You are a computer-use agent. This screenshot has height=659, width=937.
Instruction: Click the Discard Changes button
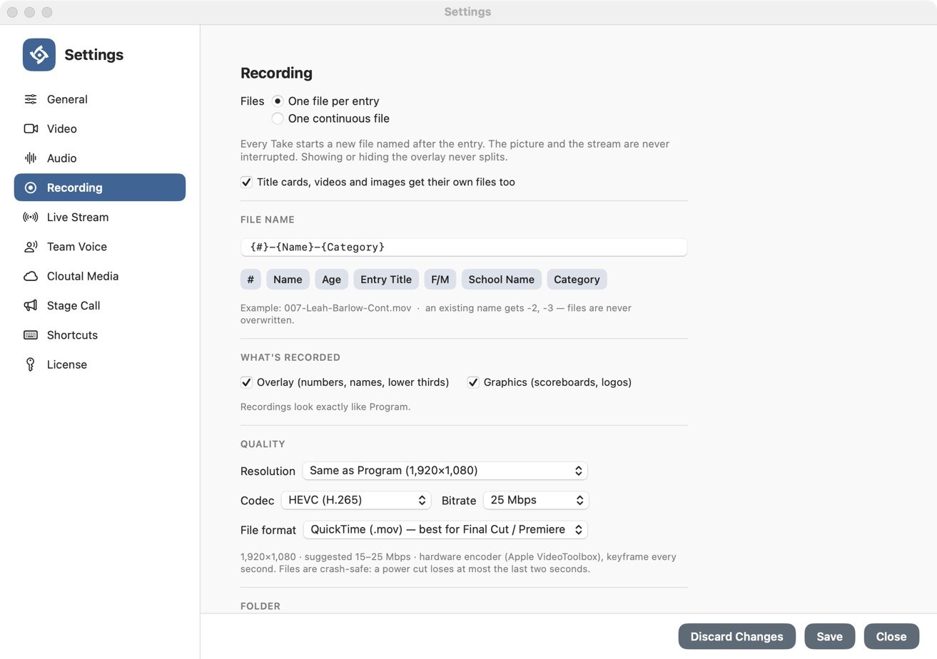[737, 636]
